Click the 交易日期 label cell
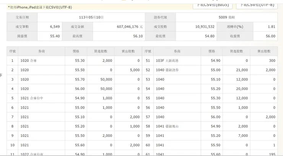Viewport: 283px width, 156px height. pos(22,17)
